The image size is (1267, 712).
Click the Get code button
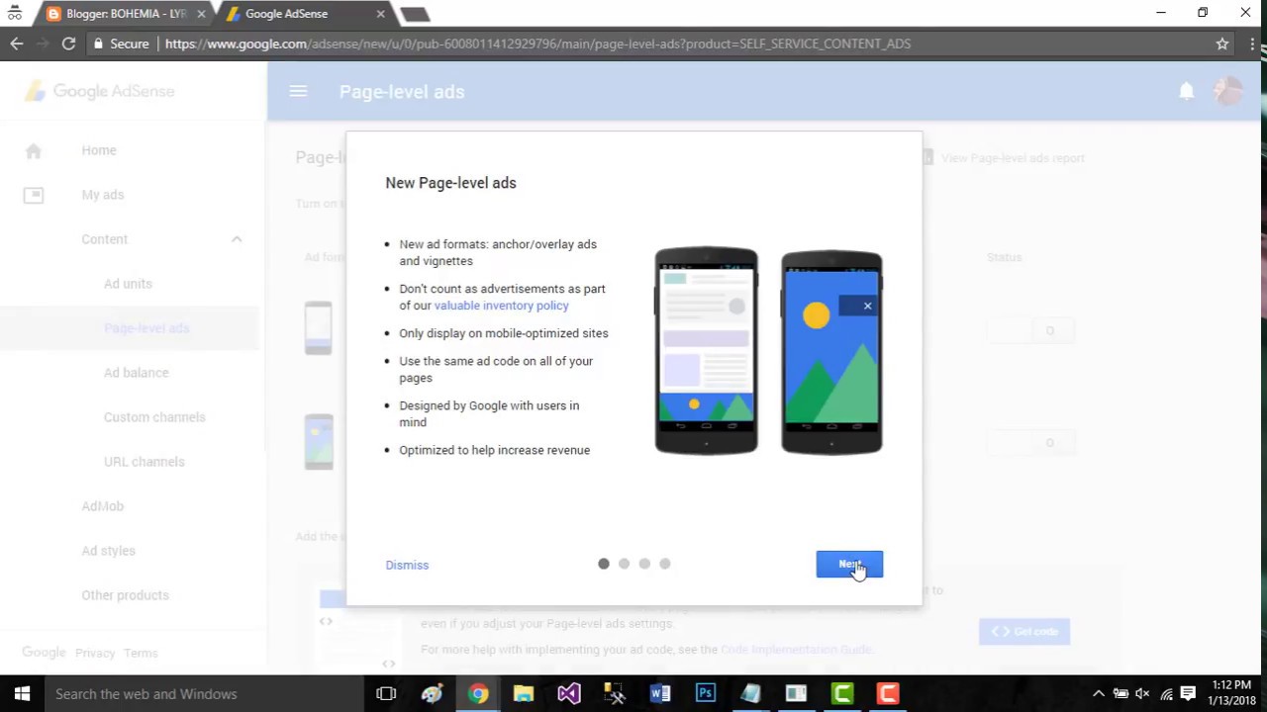pyautogui.click(x=1024, y=631)
